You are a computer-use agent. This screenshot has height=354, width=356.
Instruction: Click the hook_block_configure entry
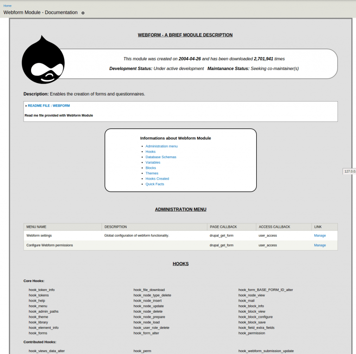(x=255, y=317)
